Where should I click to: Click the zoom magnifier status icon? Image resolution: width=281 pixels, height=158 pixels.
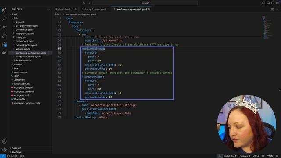(x=220, y=156)
